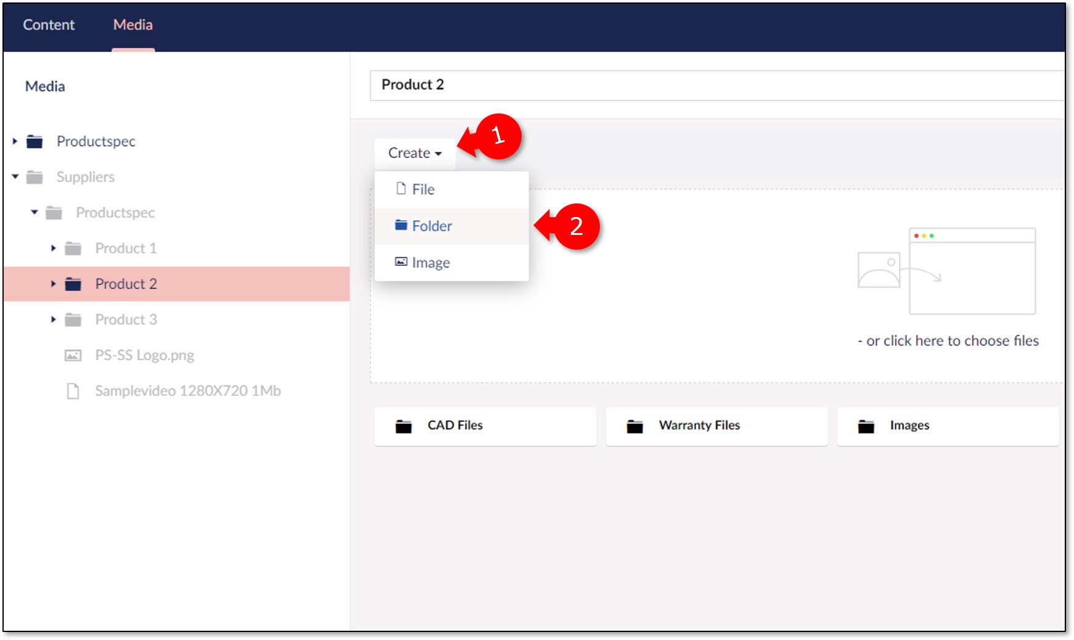Click the CAD Files folder icon

pyautogui.click(x=404, y=427)
